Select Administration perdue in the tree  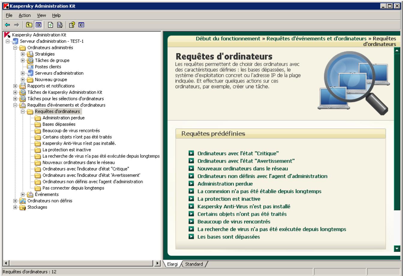click(x=64, y=118)
